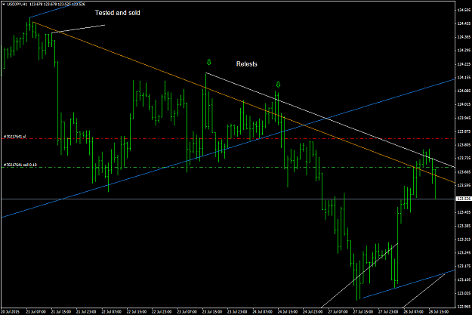Screen dimensions: 472x315
Task: Click the 123.665 price axis label
Action: 464,172
